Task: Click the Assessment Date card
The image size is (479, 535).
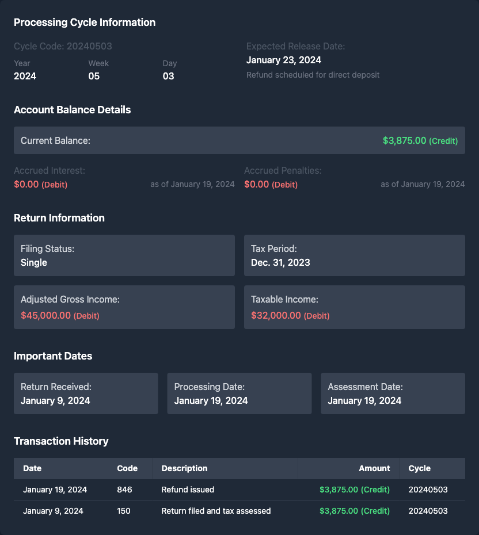Action: pos(393,393)
